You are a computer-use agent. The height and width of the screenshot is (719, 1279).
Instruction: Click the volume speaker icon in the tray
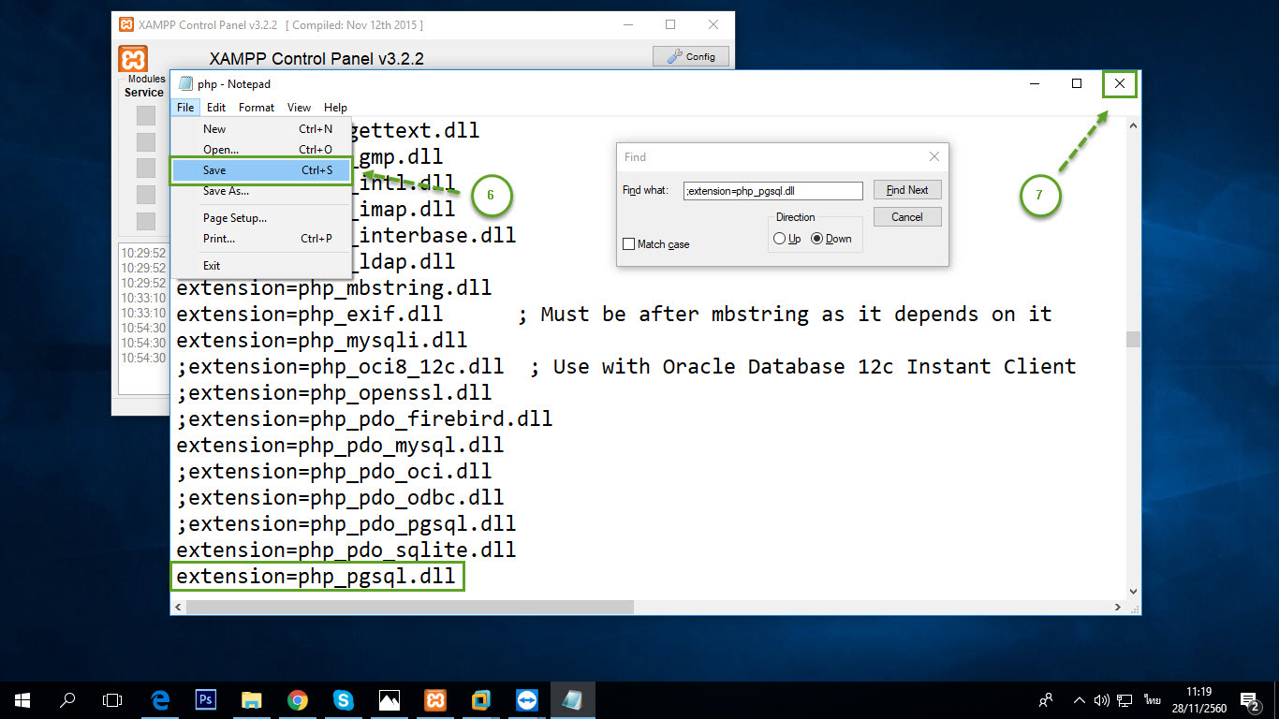[x=1101, y=699]
